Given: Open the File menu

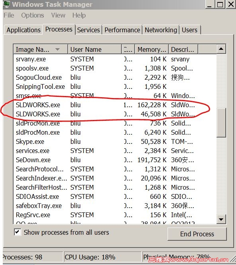Looking at the screenshot, I should coord(9,15).
